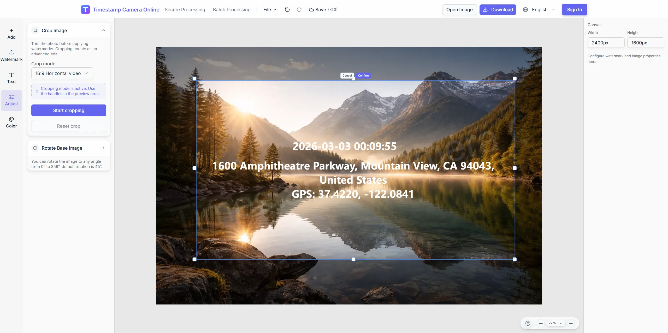
Task: Click the zoom in plus icon
Action: click(x=571, y=323)
